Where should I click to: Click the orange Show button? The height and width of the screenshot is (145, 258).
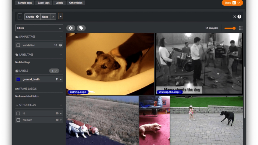click(x=232, y=3)
